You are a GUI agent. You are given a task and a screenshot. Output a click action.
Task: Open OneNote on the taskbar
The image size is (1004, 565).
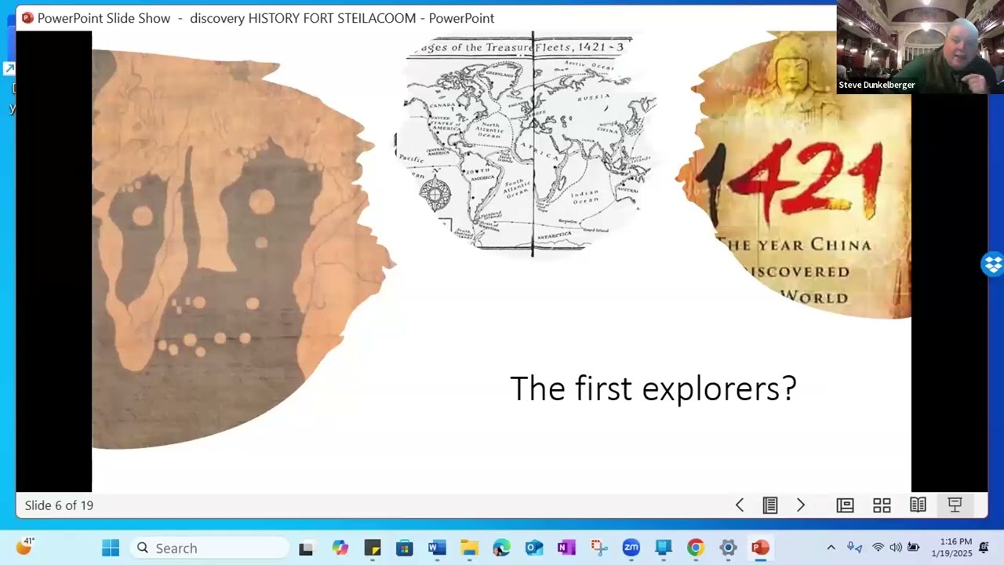pos(566,548)
